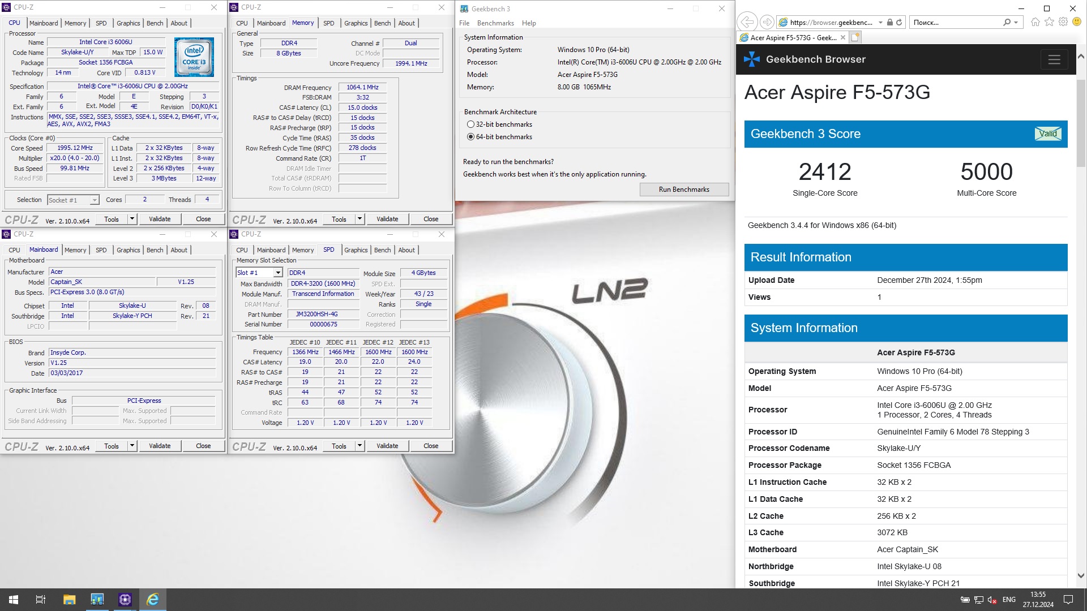Open File Explorer from the taskbar

pos(69,600)
